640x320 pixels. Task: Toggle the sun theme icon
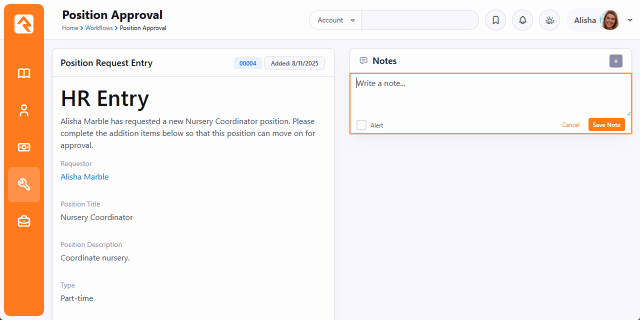[549, 20]
